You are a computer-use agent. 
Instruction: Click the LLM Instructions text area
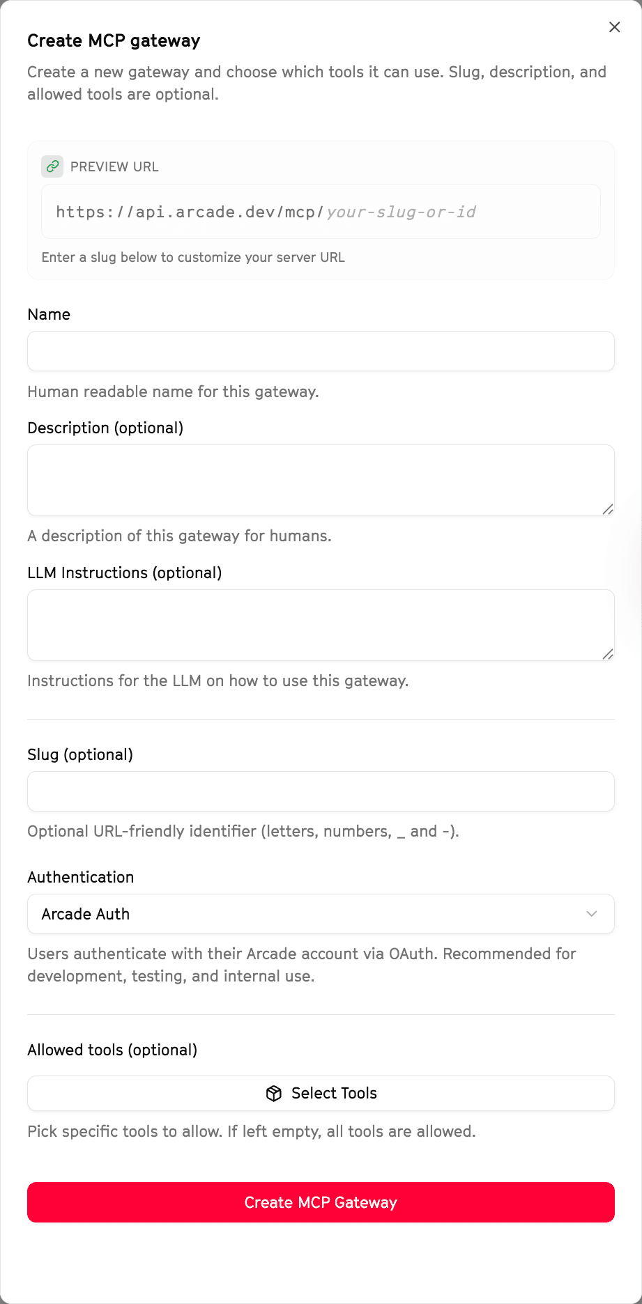click(321, 625)
